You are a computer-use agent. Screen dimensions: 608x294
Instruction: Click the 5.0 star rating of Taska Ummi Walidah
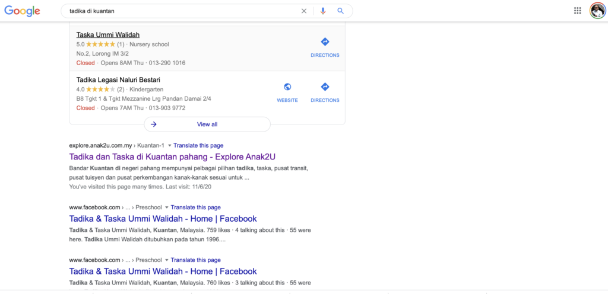[100, 44]
